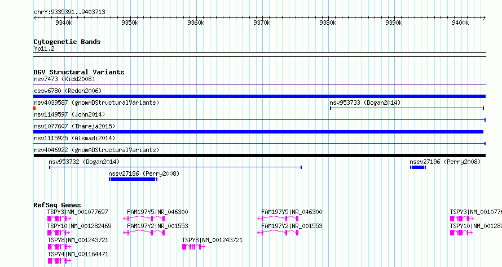
Task: Click the 9390k ruler label
Action: [x=394, y=23]
